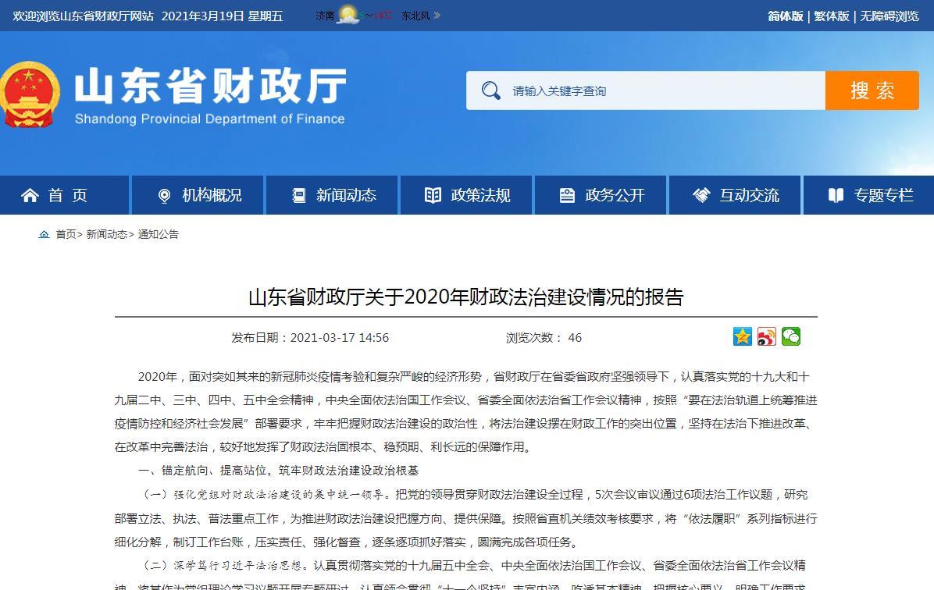
Task: Share article to QQ Zone star icon
Action: click(x=742, y=336)
